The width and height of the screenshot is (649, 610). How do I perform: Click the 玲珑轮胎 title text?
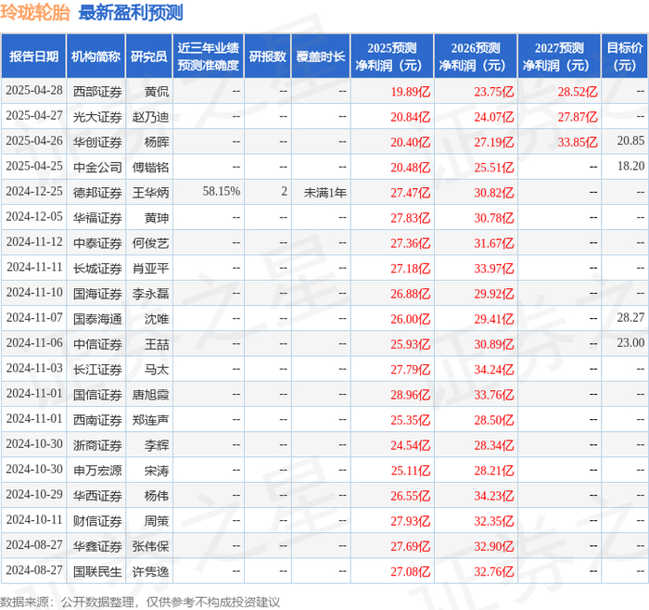click(x=35, y=12)
